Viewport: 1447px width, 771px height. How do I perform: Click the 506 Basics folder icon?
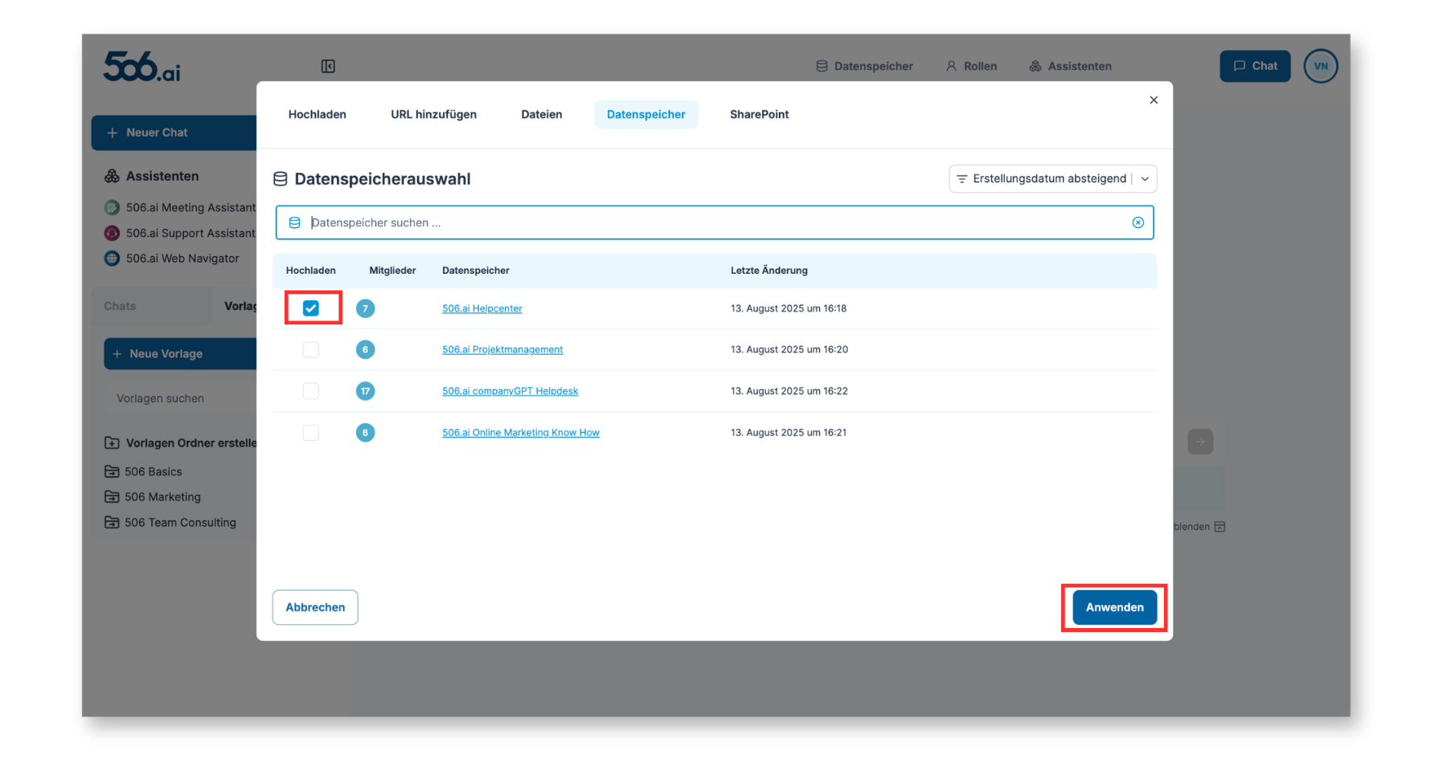pyautogui.click(x=112, y=471)
